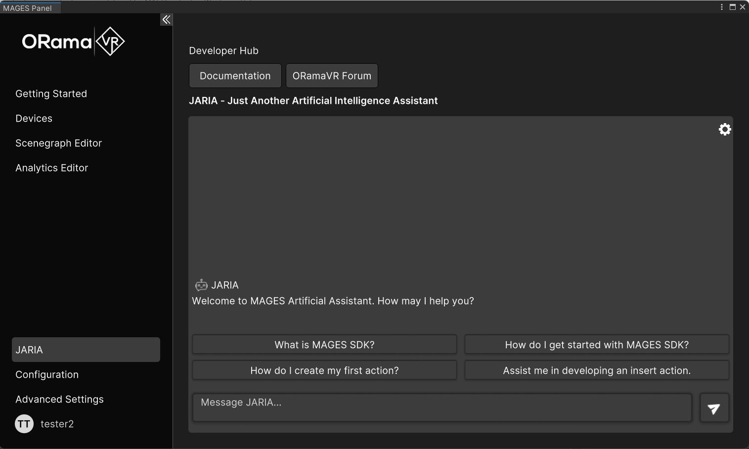
Task: Open the Configuration page
Action: [x=47, y=374]
